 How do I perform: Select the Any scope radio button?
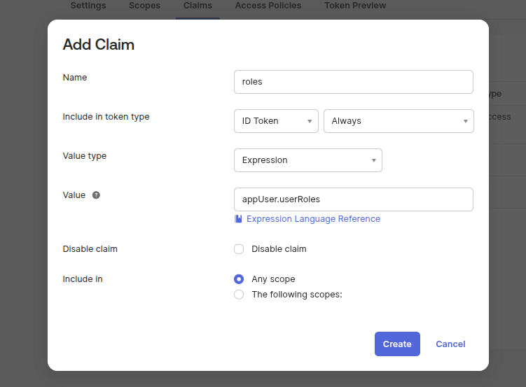coord(239,279)
